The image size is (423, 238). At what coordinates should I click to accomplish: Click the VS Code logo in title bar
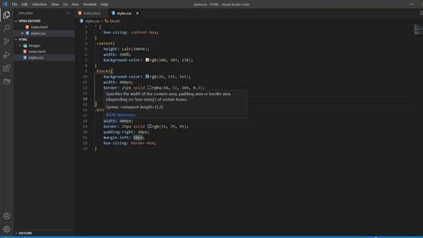5,4
